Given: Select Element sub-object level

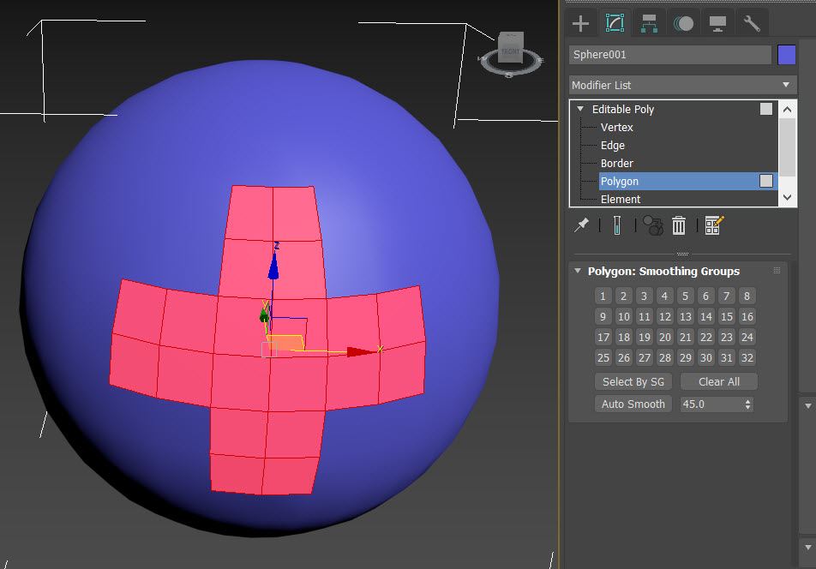Looking at the screenshot, I should point(620,199).
